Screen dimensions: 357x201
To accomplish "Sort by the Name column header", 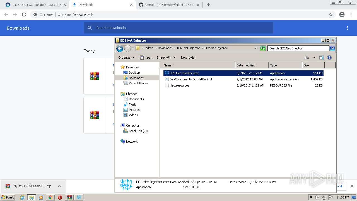I will (197, 65).
